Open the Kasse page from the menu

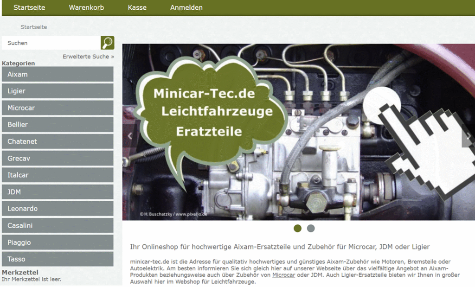click(x=137, y=7)
